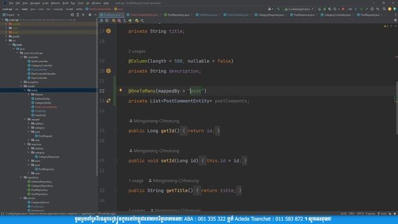Click the select opened file target icon
Screen dimensions: 398x224
coord(72,15)
